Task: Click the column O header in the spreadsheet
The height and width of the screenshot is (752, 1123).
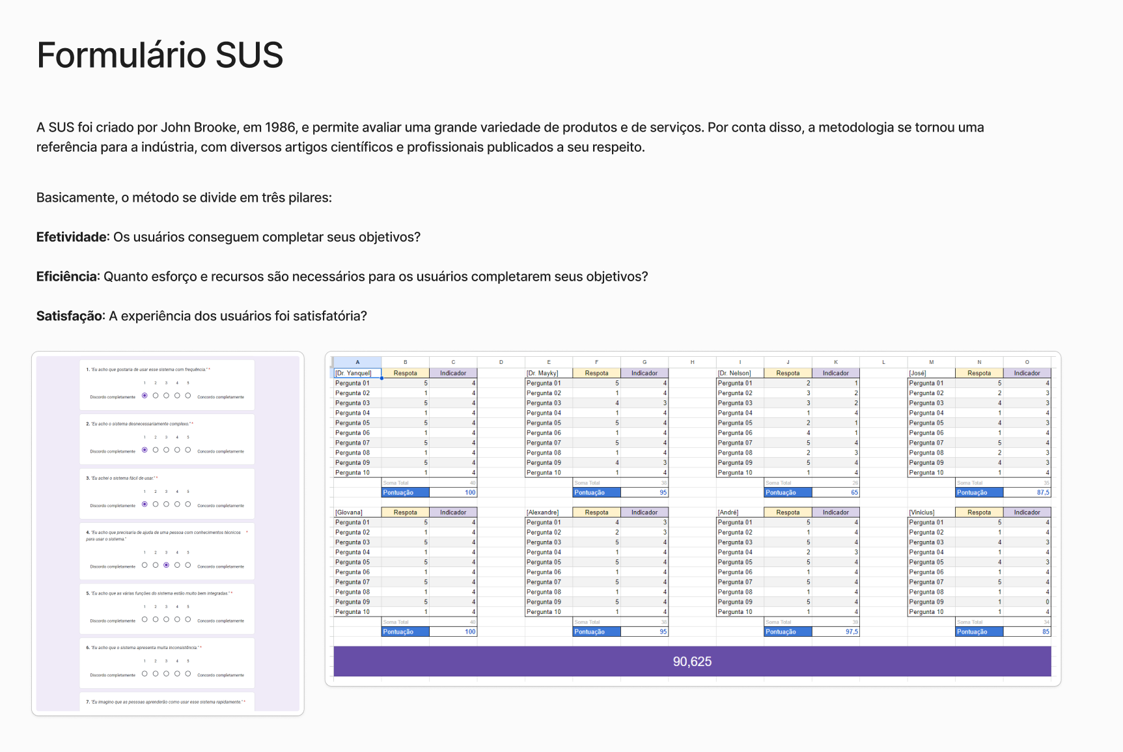Action: (1027, 362)
